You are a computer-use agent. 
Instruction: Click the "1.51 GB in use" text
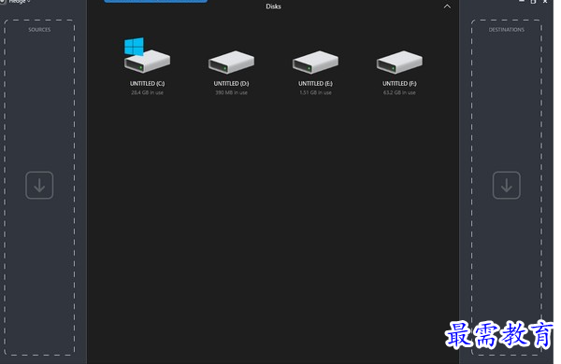tap(315, 92)
